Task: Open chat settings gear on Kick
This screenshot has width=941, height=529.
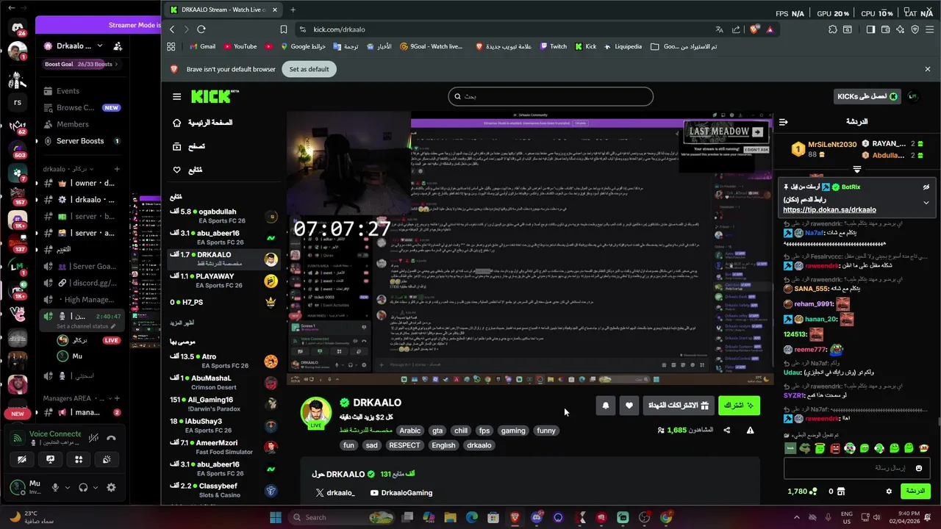Action: [x=889, y=492]
